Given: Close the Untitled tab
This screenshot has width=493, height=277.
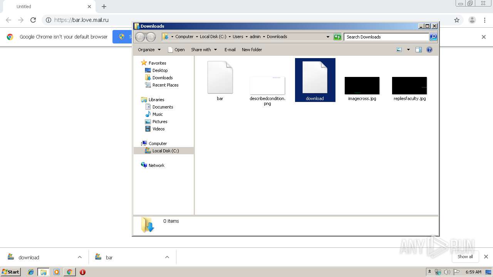Looking at the screenshot, I should 89,7.
